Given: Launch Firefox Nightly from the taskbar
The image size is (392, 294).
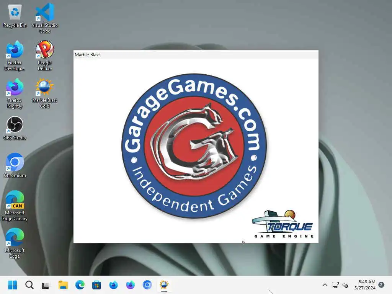Looking at the screenshot, I should click(130, 285).
